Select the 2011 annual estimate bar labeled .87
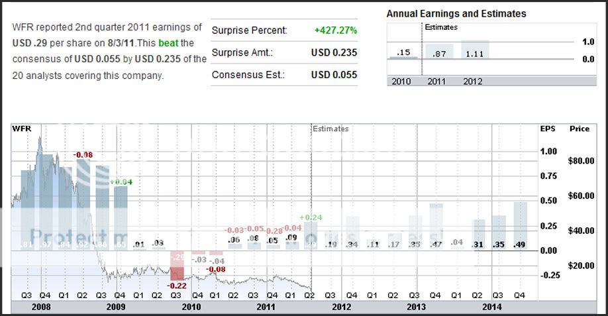 tap(437, 53)
